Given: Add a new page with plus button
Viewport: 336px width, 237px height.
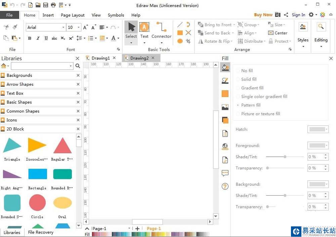Looking at the screenshot, I should 137,229.
